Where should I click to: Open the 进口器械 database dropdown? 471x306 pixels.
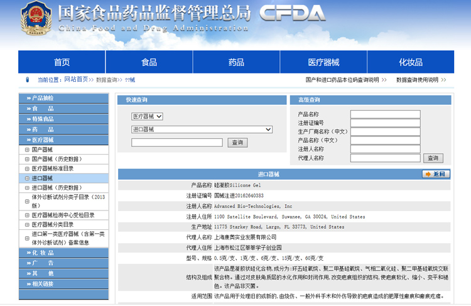(x=202, y=129)
